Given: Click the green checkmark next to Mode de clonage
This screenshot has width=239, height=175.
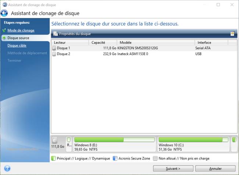Looking at the screenshot, I should (4, 30).
